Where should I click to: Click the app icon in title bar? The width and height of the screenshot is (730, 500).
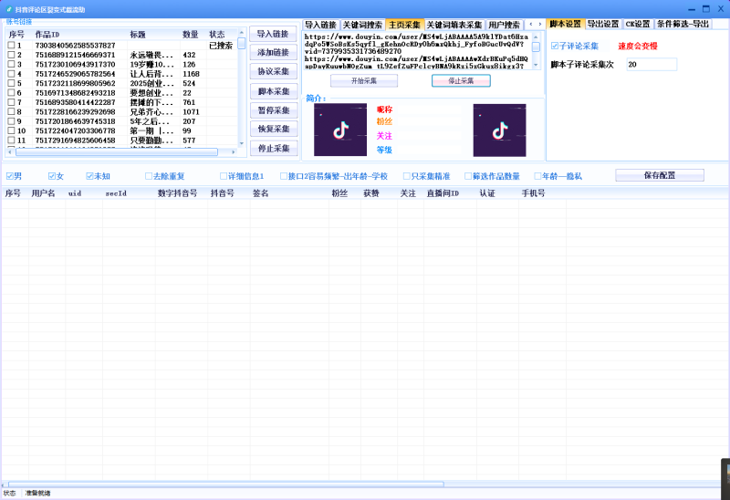(x=9, y=9)
